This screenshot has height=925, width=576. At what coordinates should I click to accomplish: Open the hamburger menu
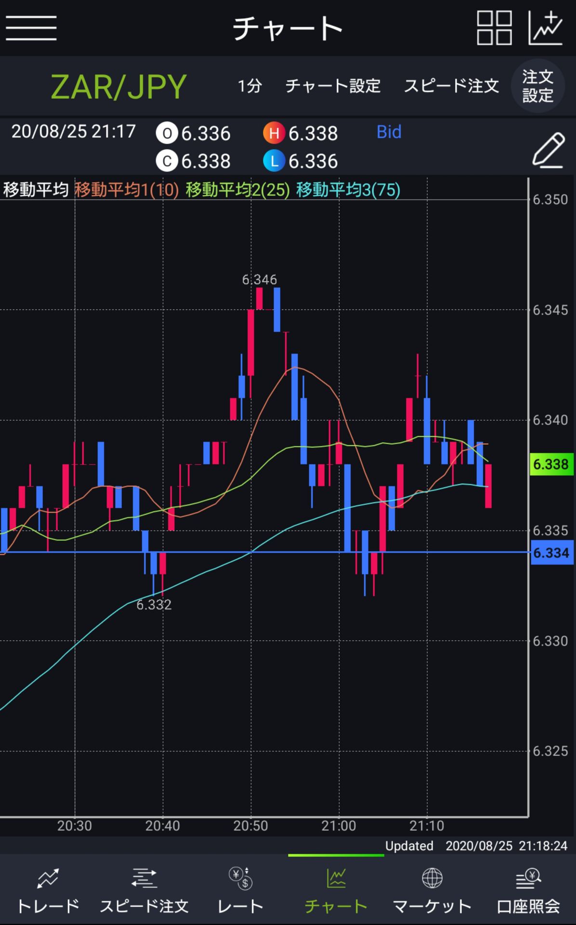tap(31, 28)
